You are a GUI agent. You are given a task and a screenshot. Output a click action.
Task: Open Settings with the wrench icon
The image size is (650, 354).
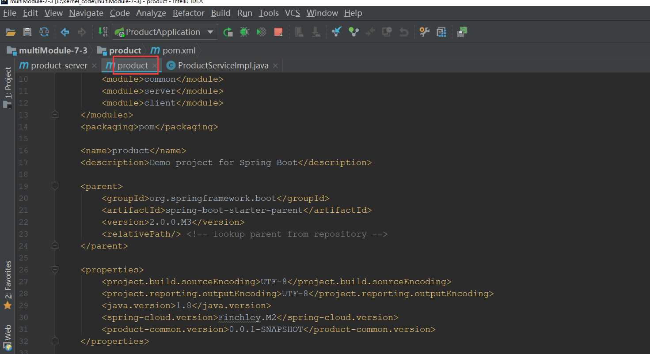(x=424, y=32)
